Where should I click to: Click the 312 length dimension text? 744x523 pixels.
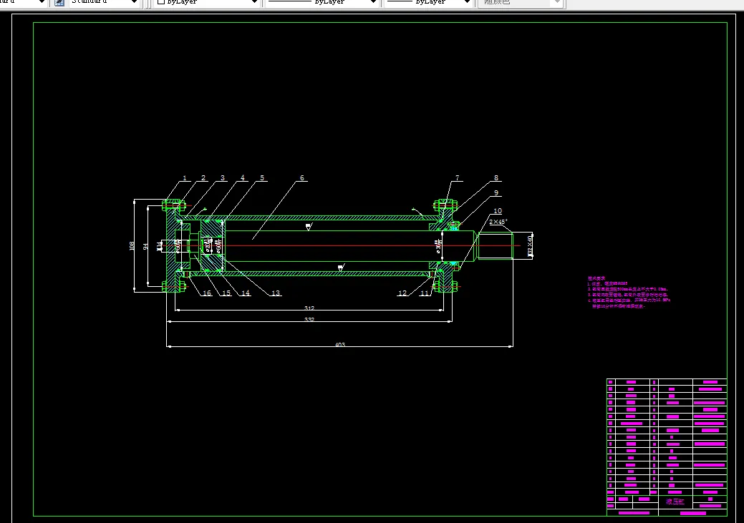pos(309,308)
